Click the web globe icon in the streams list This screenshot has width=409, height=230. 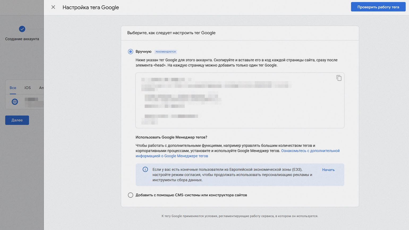(15, 102)
